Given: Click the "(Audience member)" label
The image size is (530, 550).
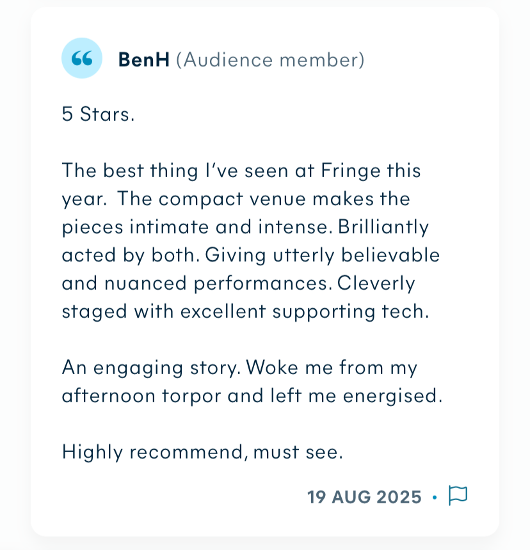Looking at the screenshot, I should tap(269, 60).
